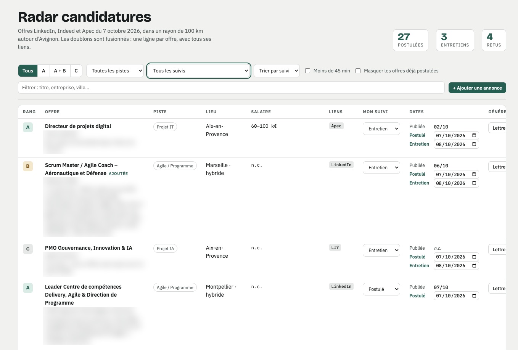The image size is (518, 350).
Task: Change suivi status for Scrum Master offer
Action: (x=381, y=168)
